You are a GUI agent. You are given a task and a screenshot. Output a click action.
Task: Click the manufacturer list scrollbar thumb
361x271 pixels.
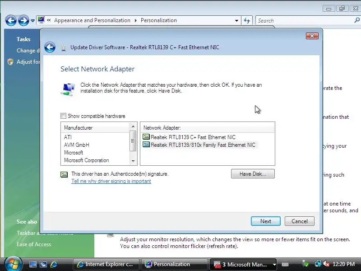coord(133,141)
